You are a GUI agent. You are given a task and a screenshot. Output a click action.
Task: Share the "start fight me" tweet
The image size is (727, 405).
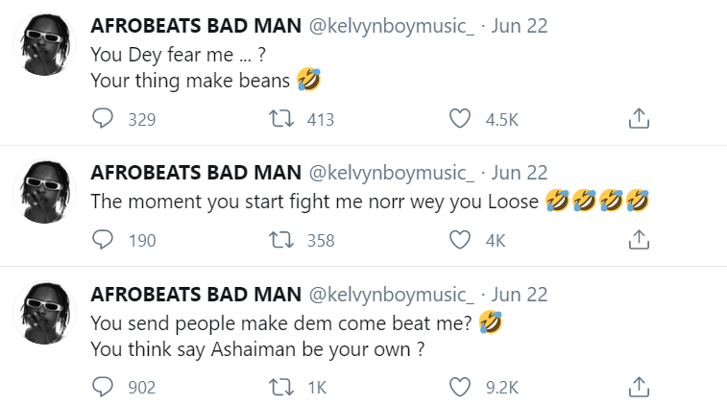[x=639, y=240]
